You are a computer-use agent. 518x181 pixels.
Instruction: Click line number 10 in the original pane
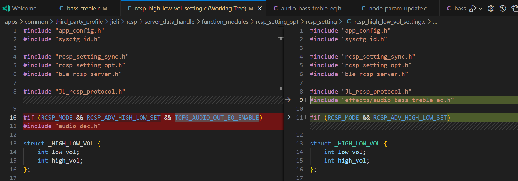point(13,118)
